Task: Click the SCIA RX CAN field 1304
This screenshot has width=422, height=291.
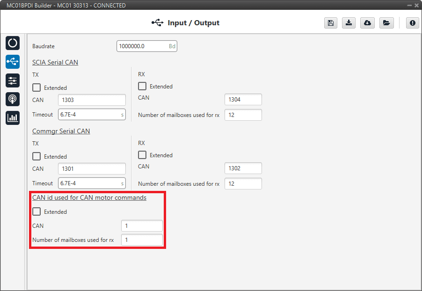Action: pos(243,100)
